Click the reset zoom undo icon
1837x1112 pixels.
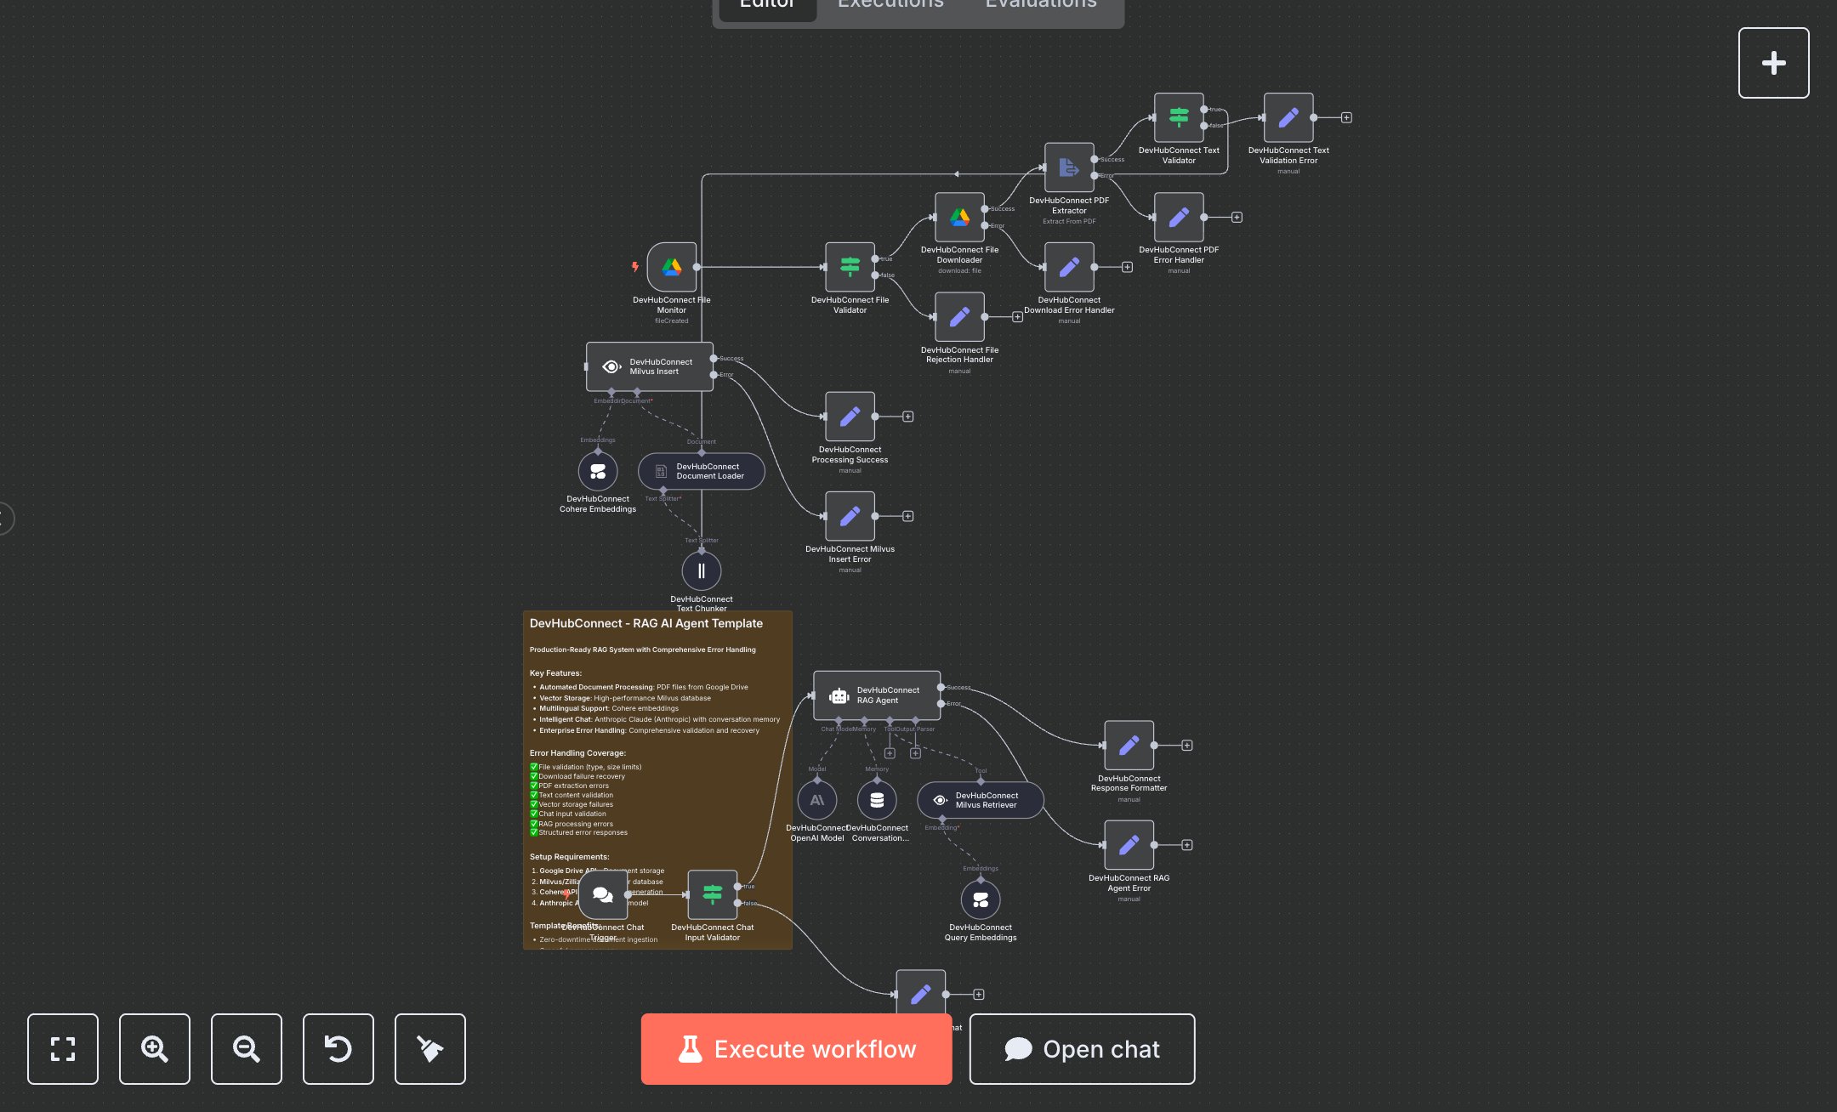tap(338, 1049)
